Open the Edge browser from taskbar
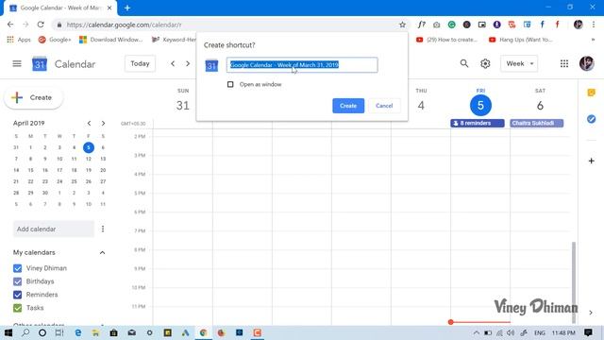This screenshot has height=340, width=604. [x=77, y=332]
